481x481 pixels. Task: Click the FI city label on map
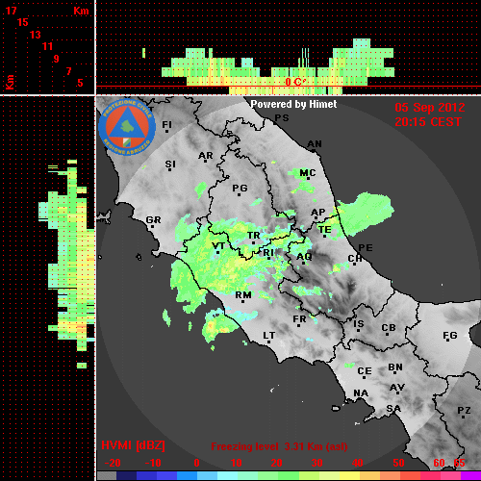pyautogui.click(x=166, y=124)
